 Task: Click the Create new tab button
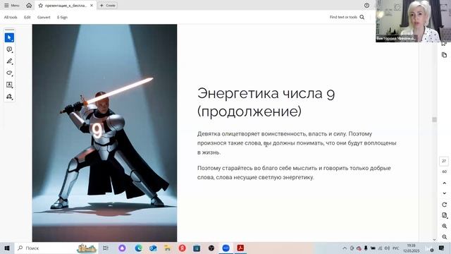108,5
